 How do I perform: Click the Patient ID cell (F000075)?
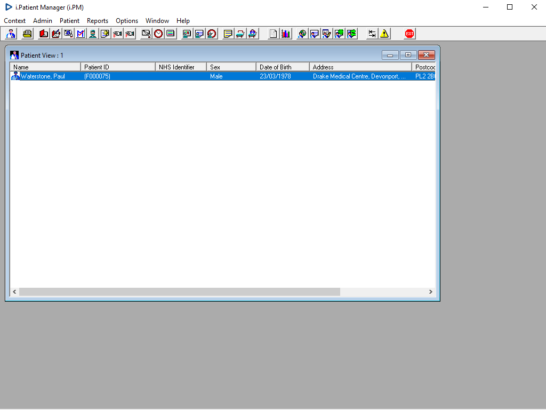tap(97, 76)
